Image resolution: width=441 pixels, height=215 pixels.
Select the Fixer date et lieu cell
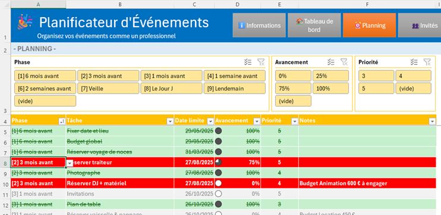[120, 131]
